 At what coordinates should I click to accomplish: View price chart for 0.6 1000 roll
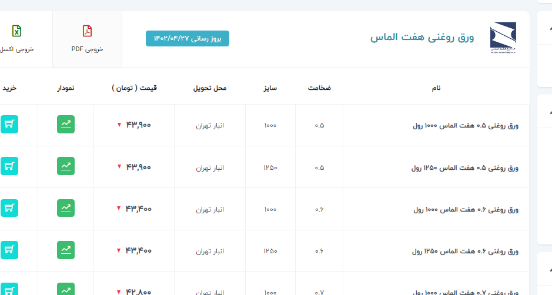click(x=66, y=208)
